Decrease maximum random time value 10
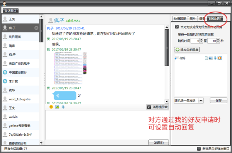 218,42
